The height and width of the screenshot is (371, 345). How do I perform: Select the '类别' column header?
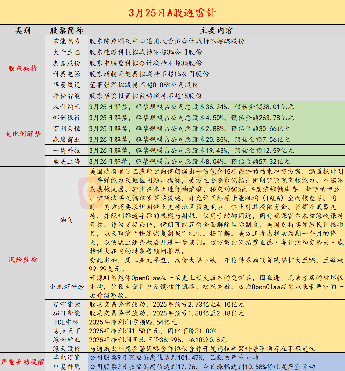(23, 30)
